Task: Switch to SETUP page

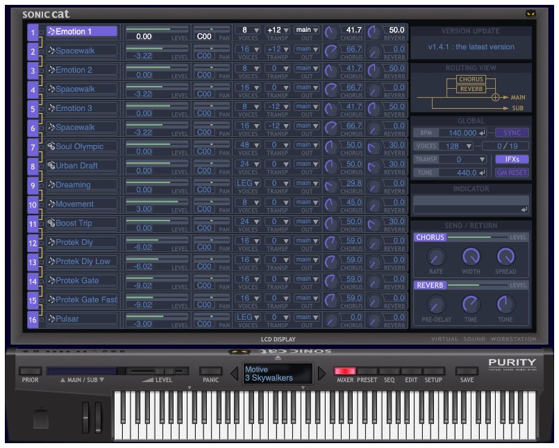Action: 433,371
